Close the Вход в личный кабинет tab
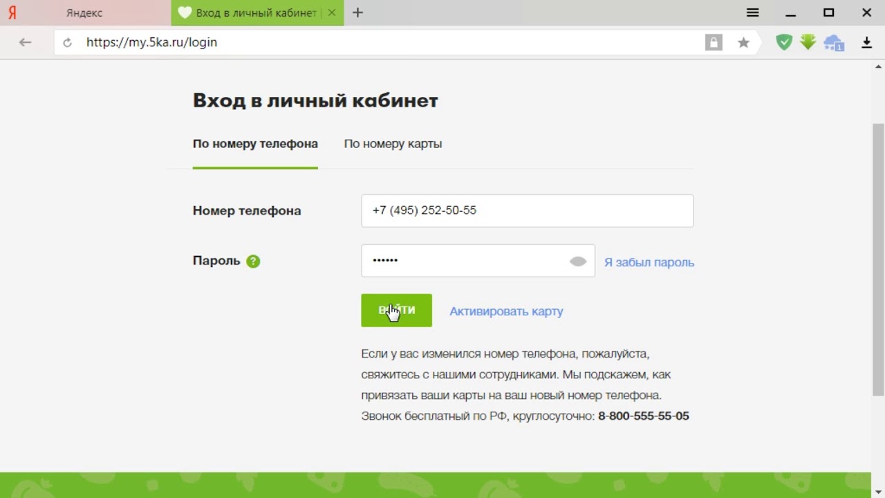Viewport: 885px width, 498px height. point(333,13)
